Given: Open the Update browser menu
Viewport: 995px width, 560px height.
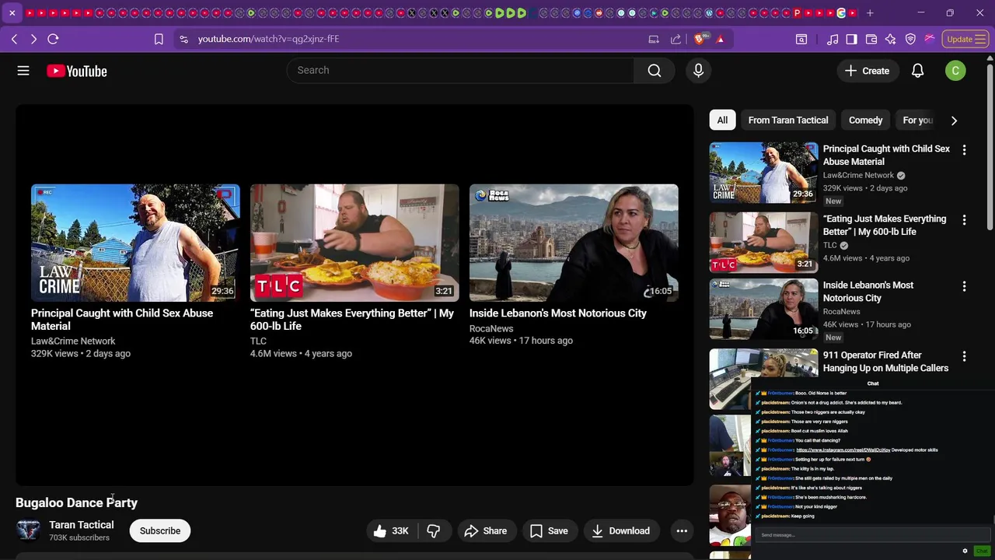Looking at the screenshot, I should pos(965,39).
